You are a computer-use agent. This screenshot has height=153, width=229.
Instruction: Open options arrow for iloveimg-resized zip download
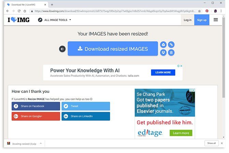(40, 143)
